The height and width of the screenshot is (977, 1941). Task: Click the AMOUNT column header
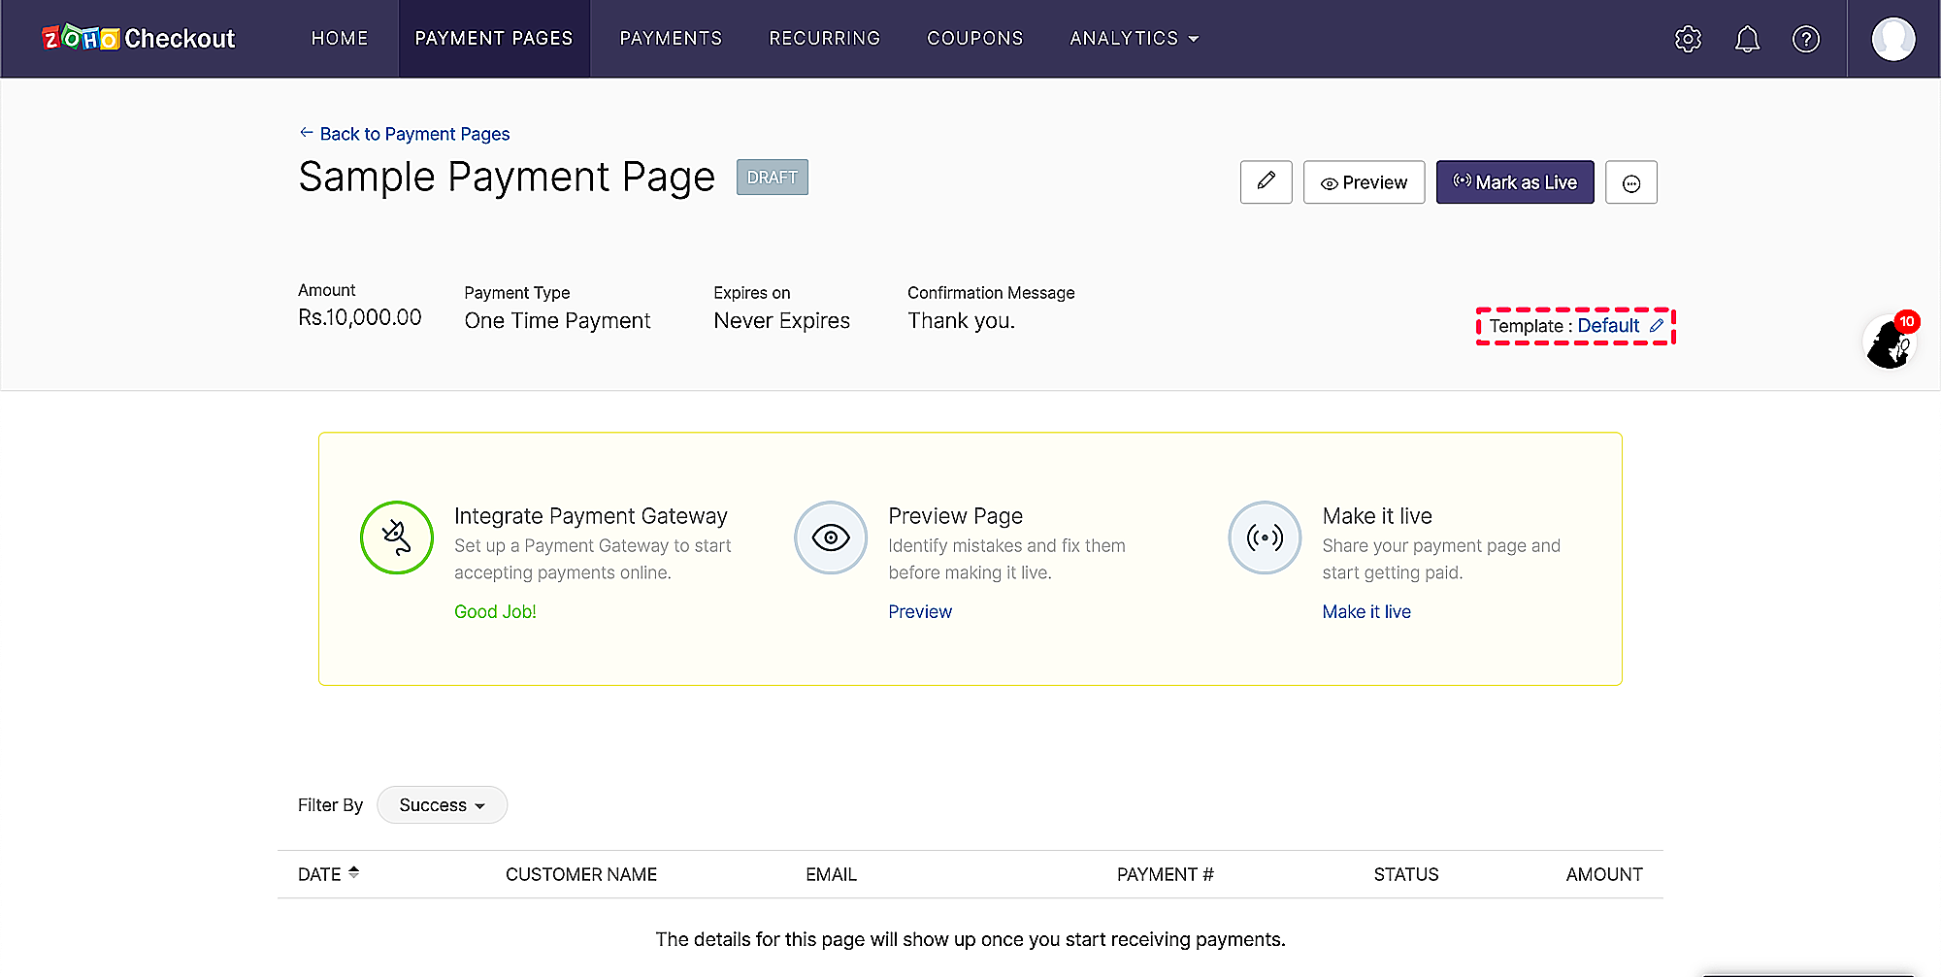tap(1604, 875)
